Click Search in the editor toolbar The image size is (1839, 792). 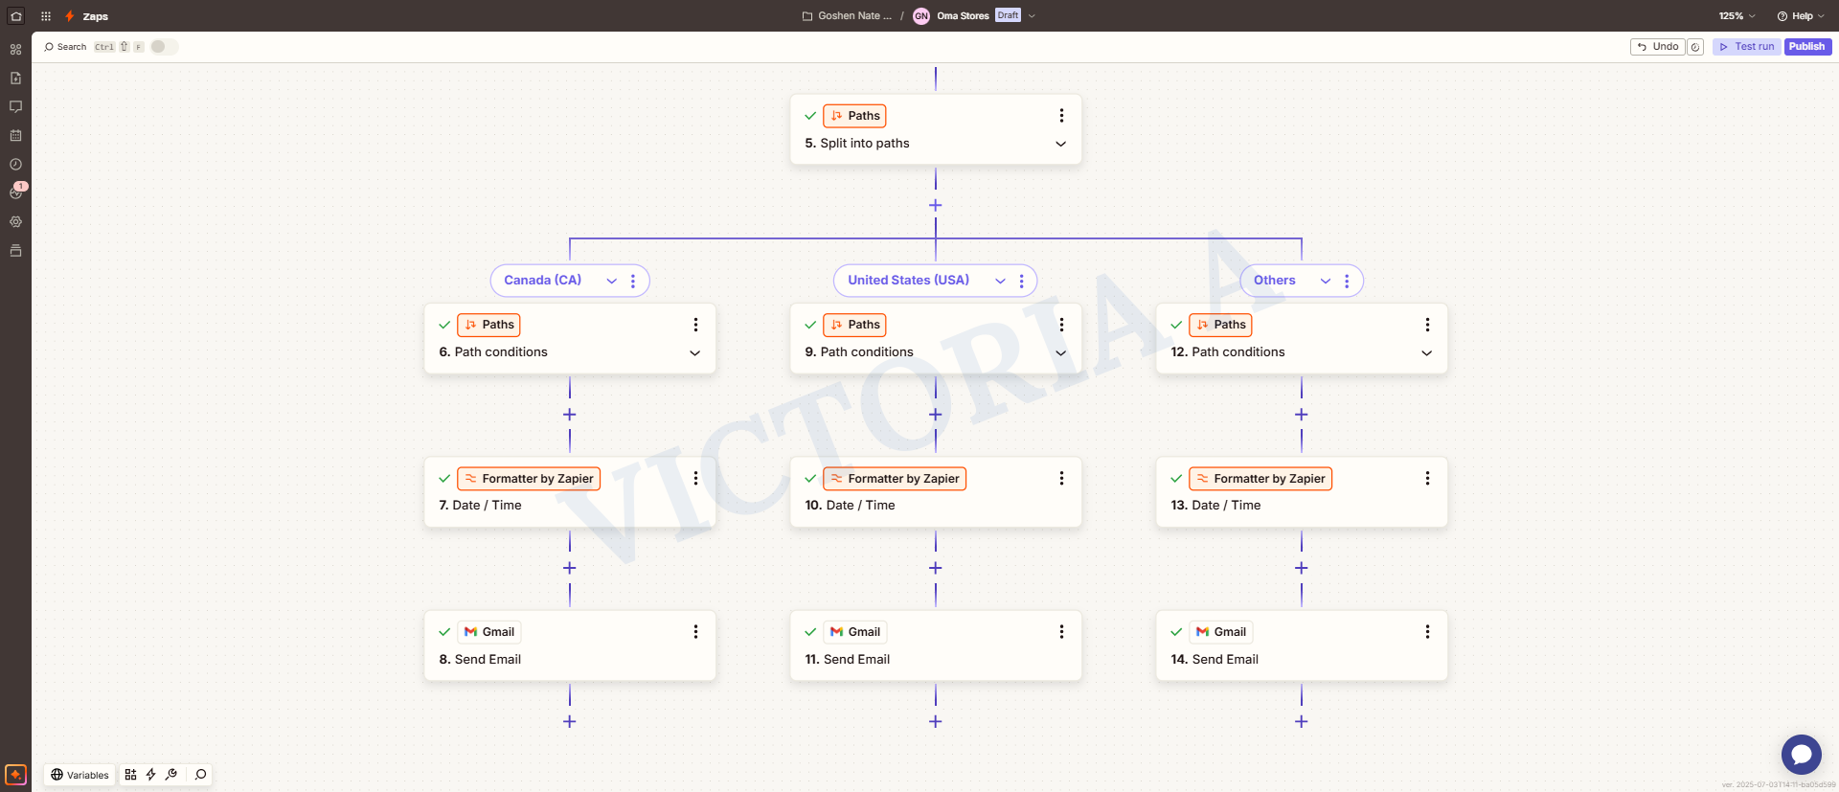(65, 47)
